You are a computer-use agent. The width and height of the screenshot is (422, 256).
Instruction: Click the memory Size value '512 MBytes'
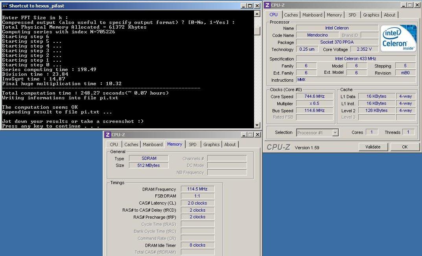[149, 165]
